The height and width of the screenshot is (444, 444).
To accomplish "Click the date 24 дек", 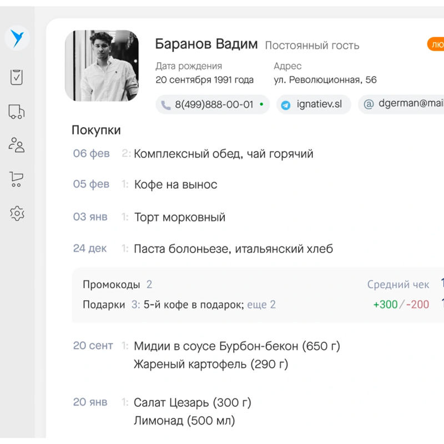I will [x=90, y=248].
